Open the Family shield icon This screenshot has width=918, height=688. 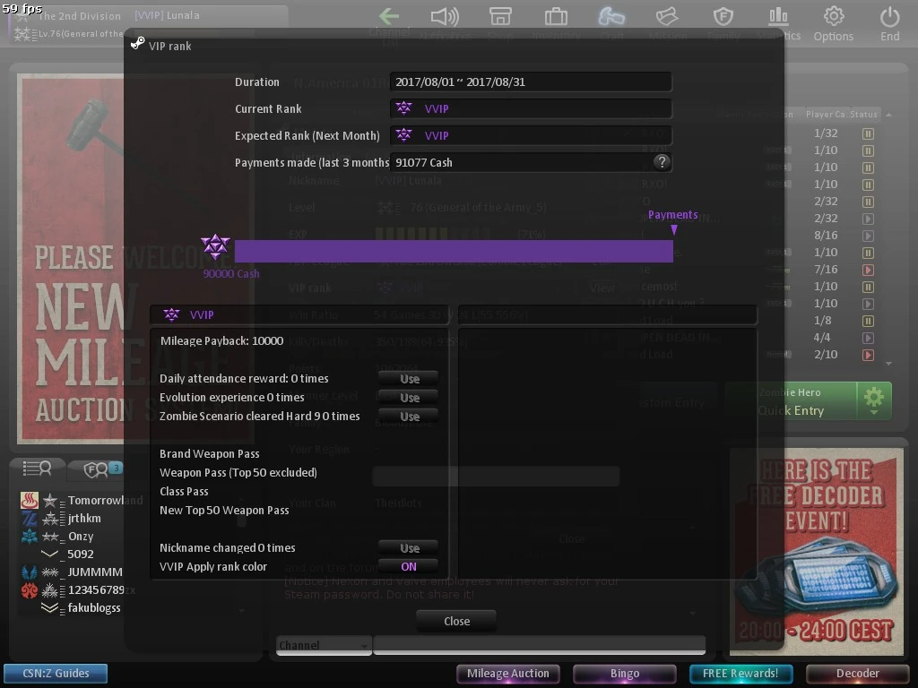(x=722, y=15)
